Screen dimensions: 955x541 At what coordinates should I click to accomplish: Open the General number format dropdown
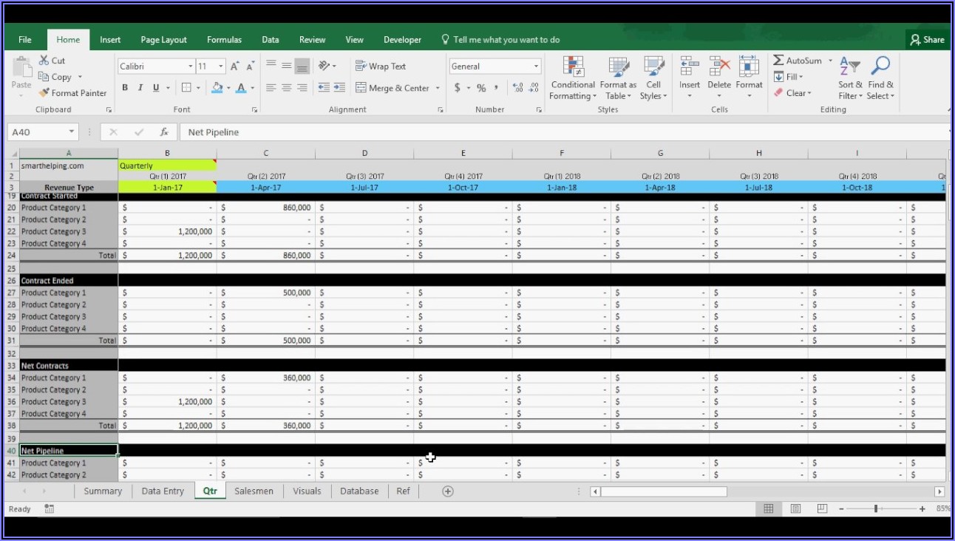pyautogui.click(x=536, y=67)
